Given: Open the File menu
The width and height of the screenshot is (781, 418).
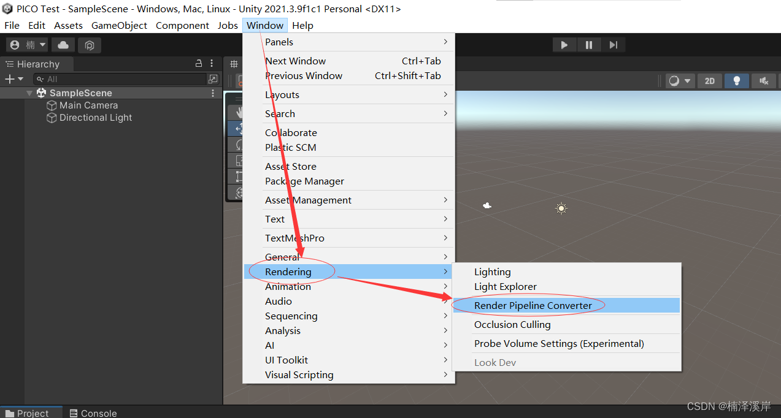Looking at the screenshot, I should tap(12, 25).
